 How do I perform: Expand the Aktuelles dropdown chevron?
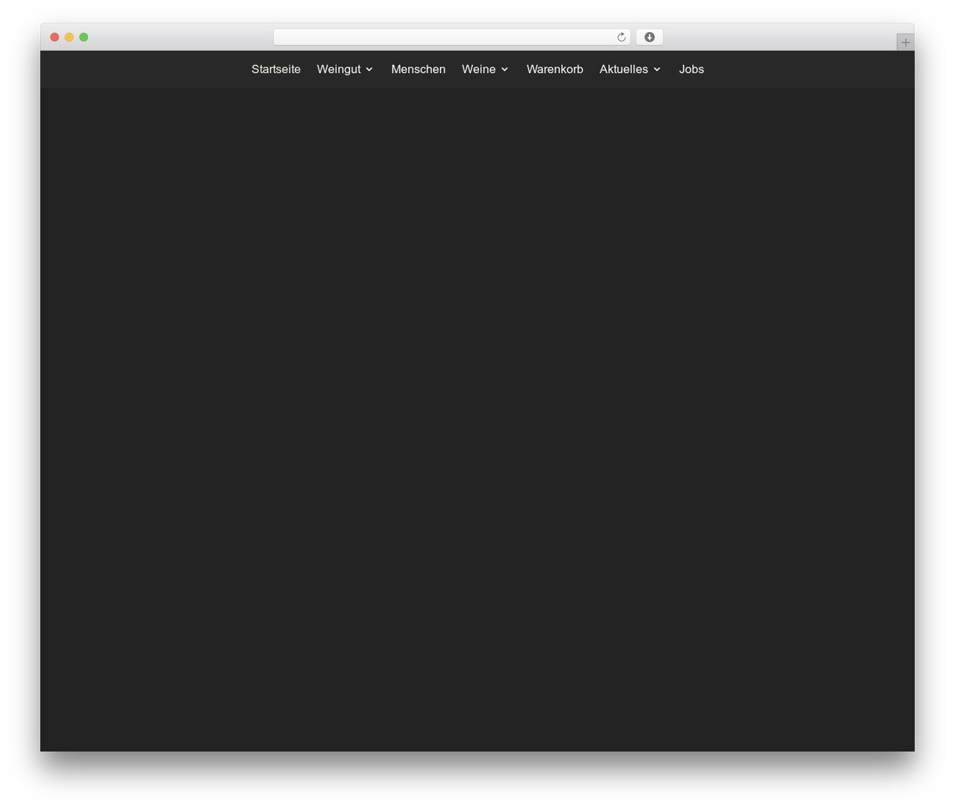657,69
